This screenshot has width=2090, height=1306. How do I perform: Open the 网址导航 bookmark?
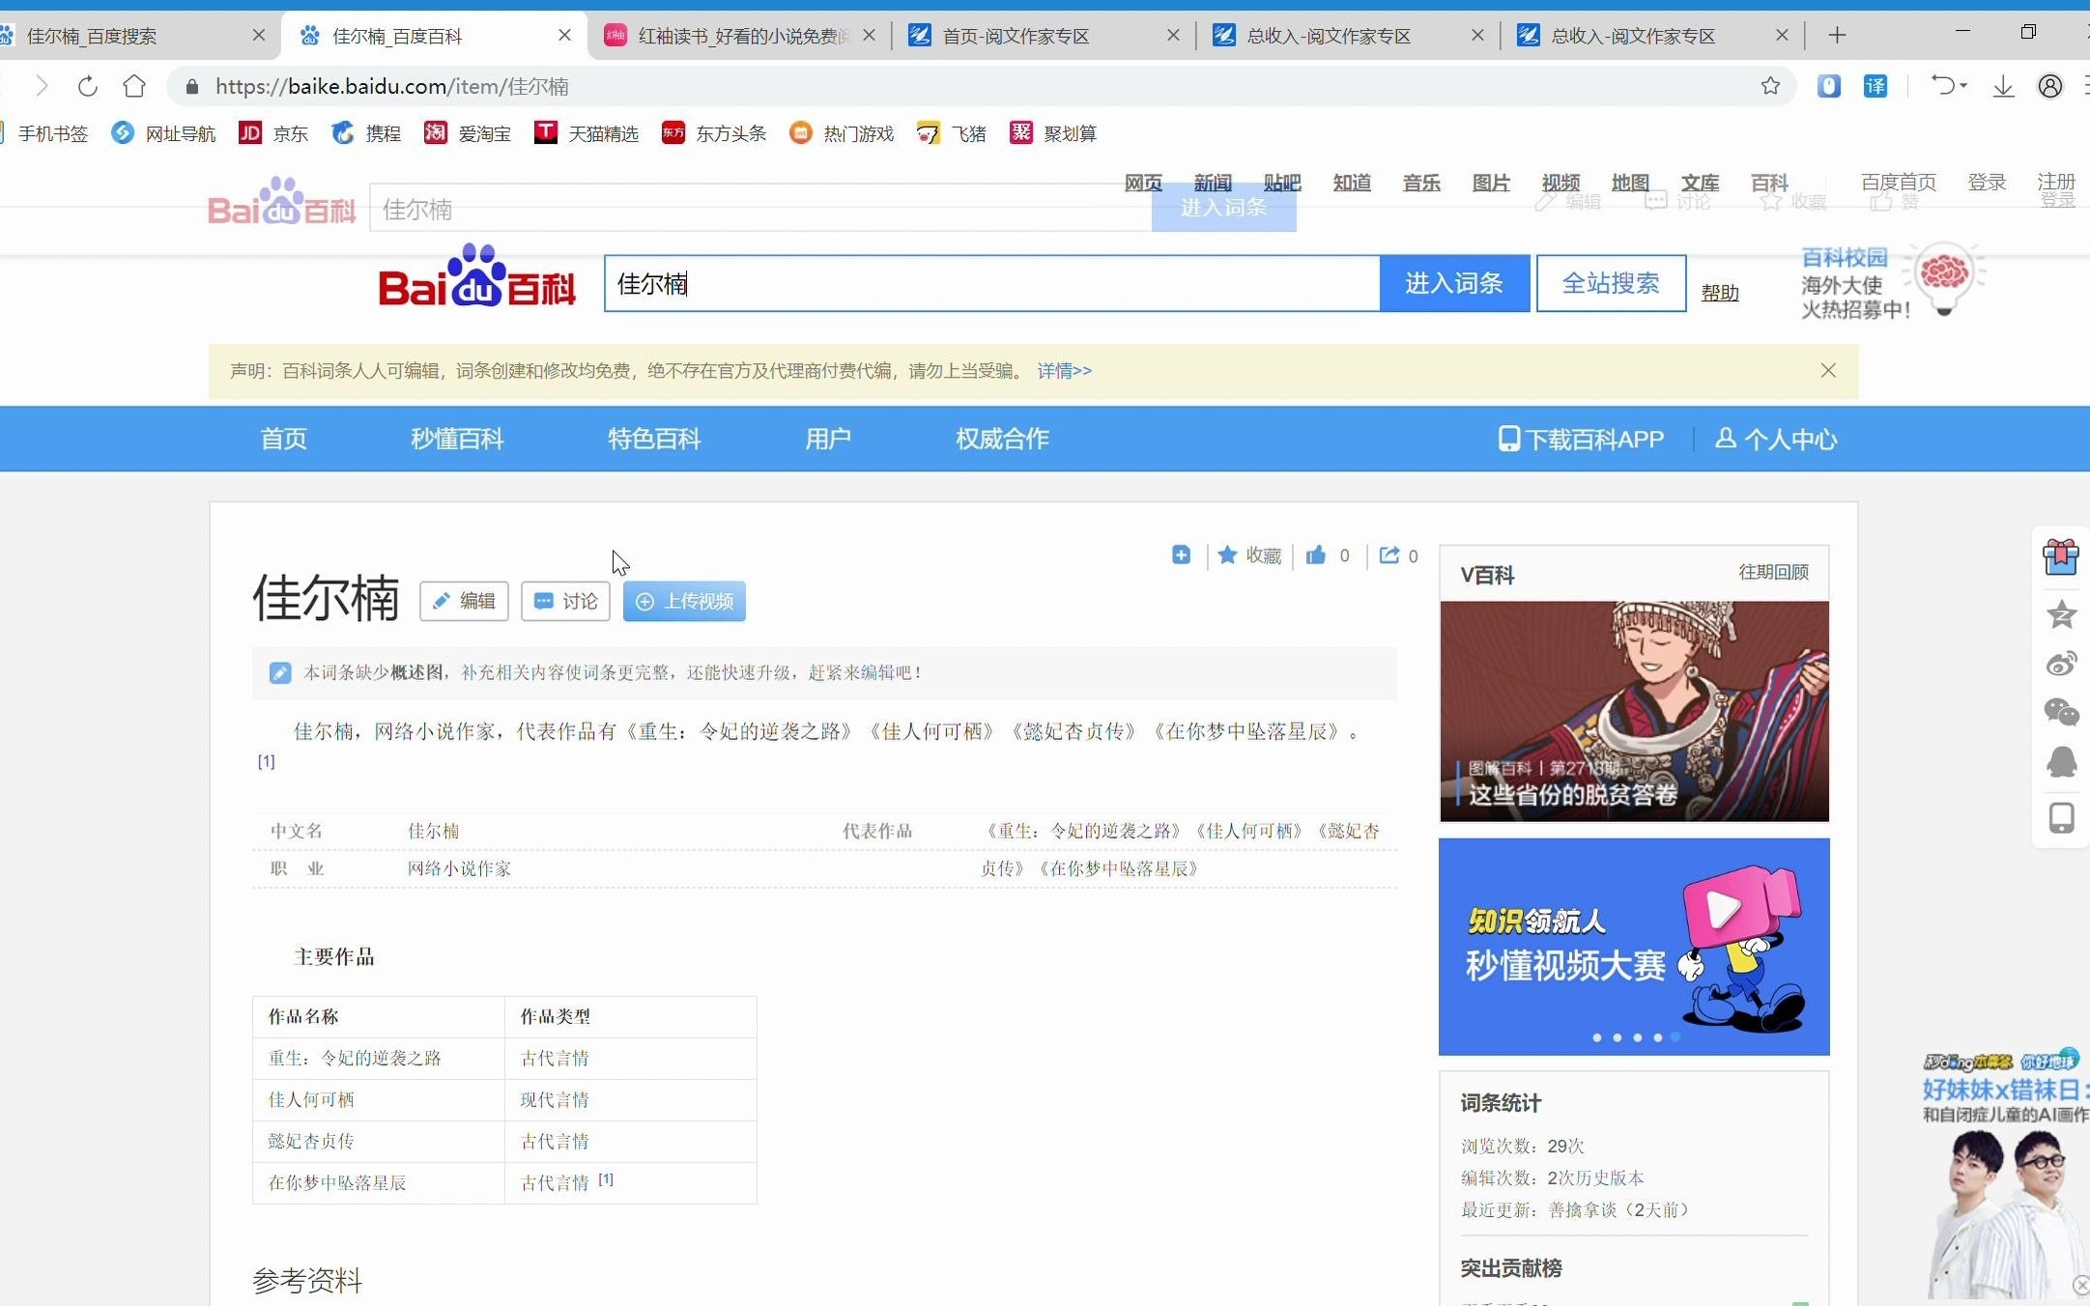(163, 133)
